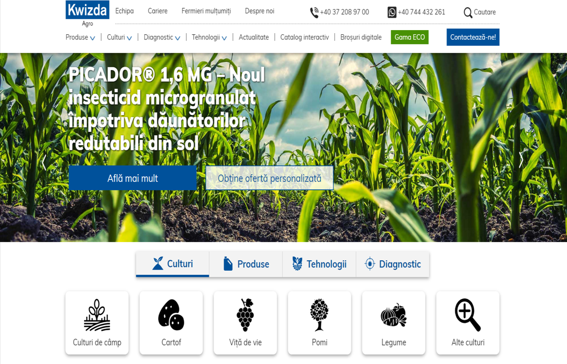567x364 pixels.
Task: Click the Alte culturi label
Action: (x=468, y=342)
